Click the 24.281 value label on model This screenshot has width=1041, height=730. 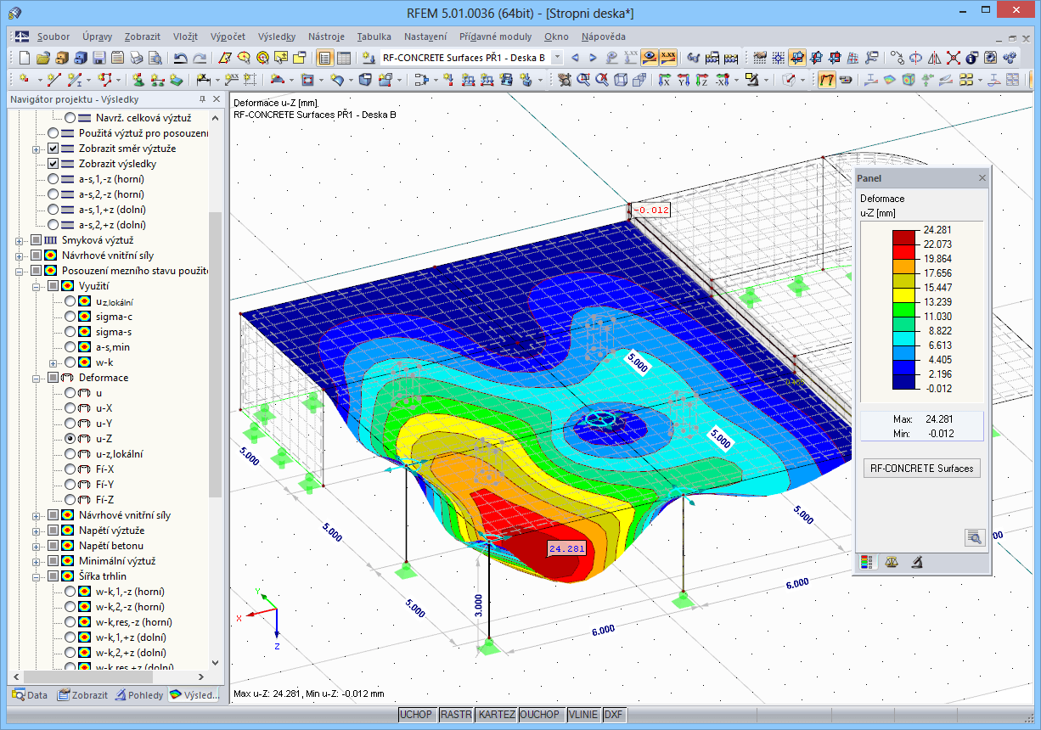pos(566,549)
